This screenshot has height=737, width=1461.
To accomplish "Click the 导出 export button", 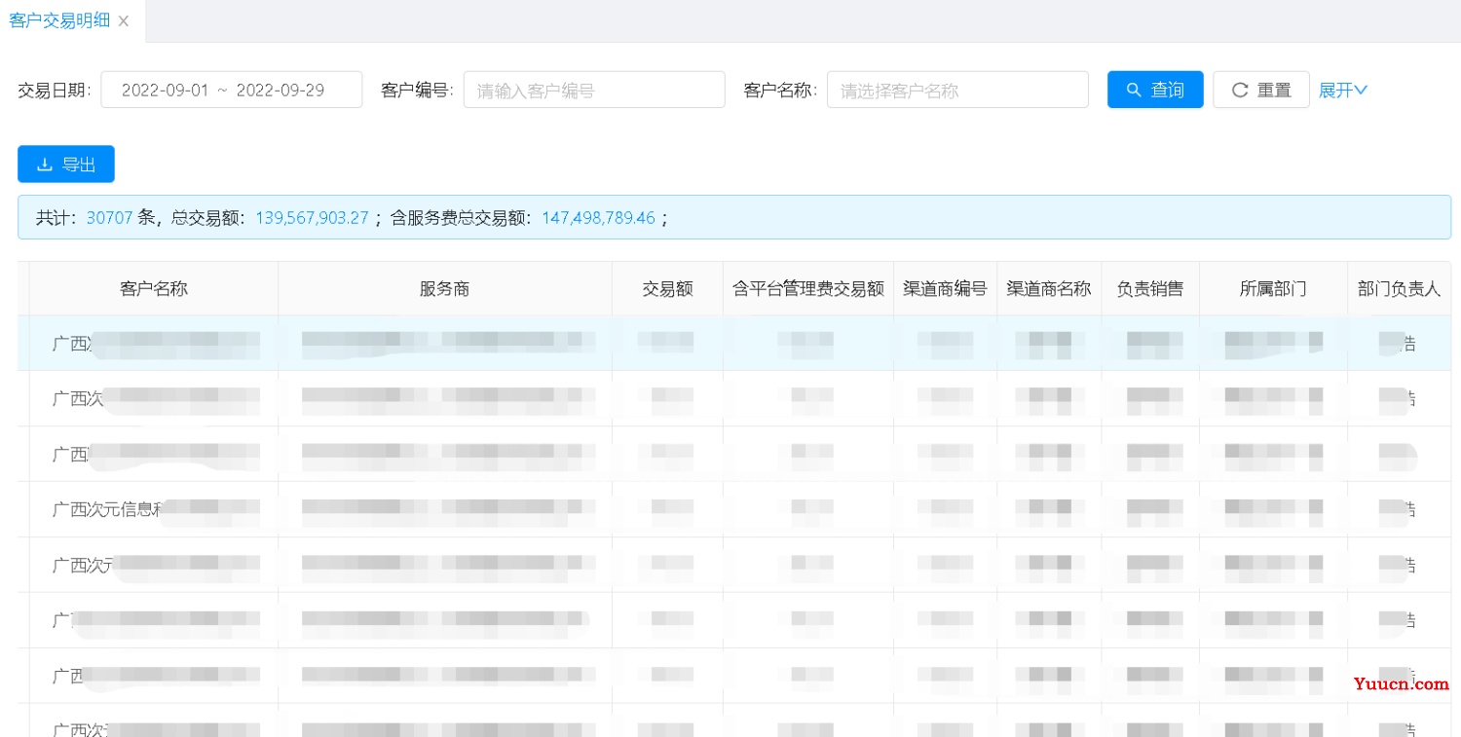I will point(66,164).
